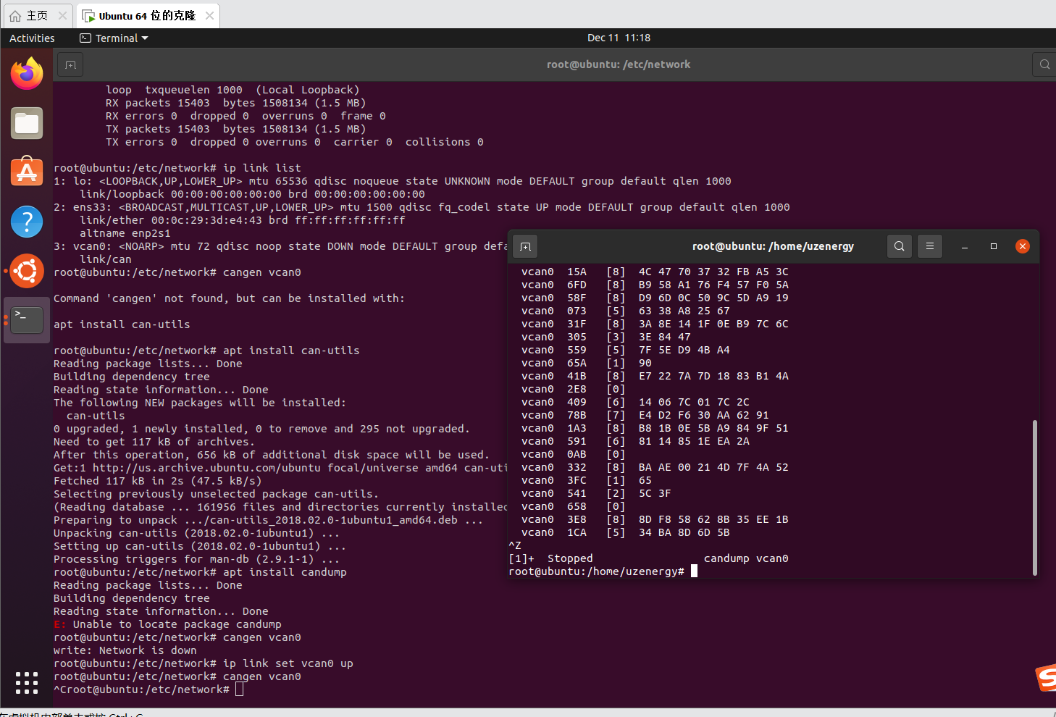Click '[1]+ Stopped candump vcan0' line
Viewport: 1056px width, 717px height.
[x=648, y=558]
